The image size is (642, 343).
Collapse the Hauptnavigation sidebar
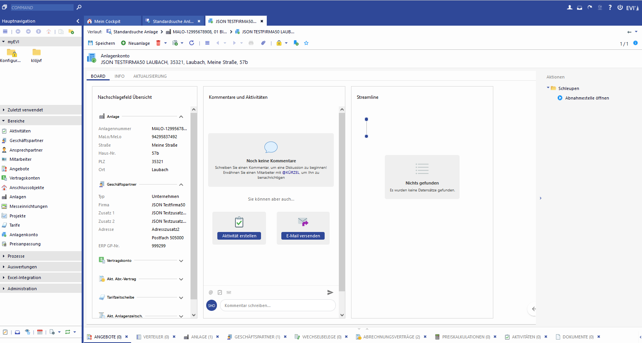78,21
